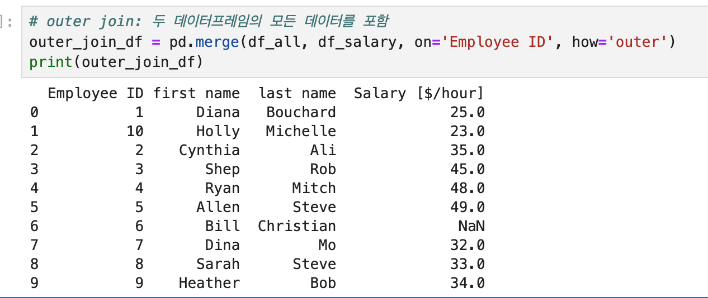Viewport: 708px width, 298px height.
Task: Click last name 'Steve' in Allen's row
Action: click(314, 207)
